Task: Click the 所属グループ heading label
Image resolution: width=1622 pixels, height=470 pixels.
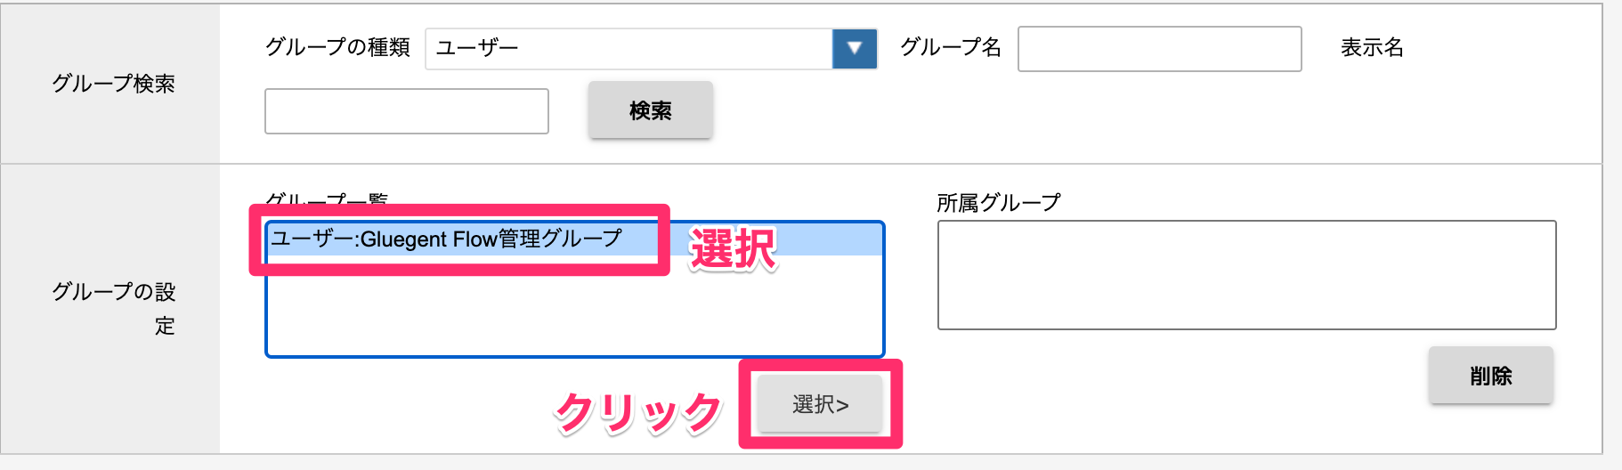Action: (998, 203)
